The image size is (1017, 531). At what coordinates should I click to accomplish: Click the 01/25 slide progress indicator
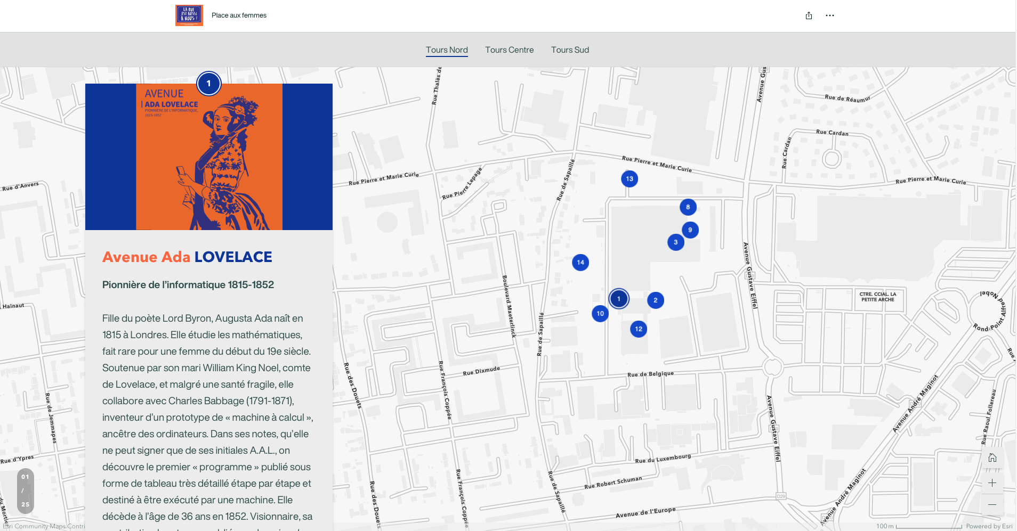26,491
